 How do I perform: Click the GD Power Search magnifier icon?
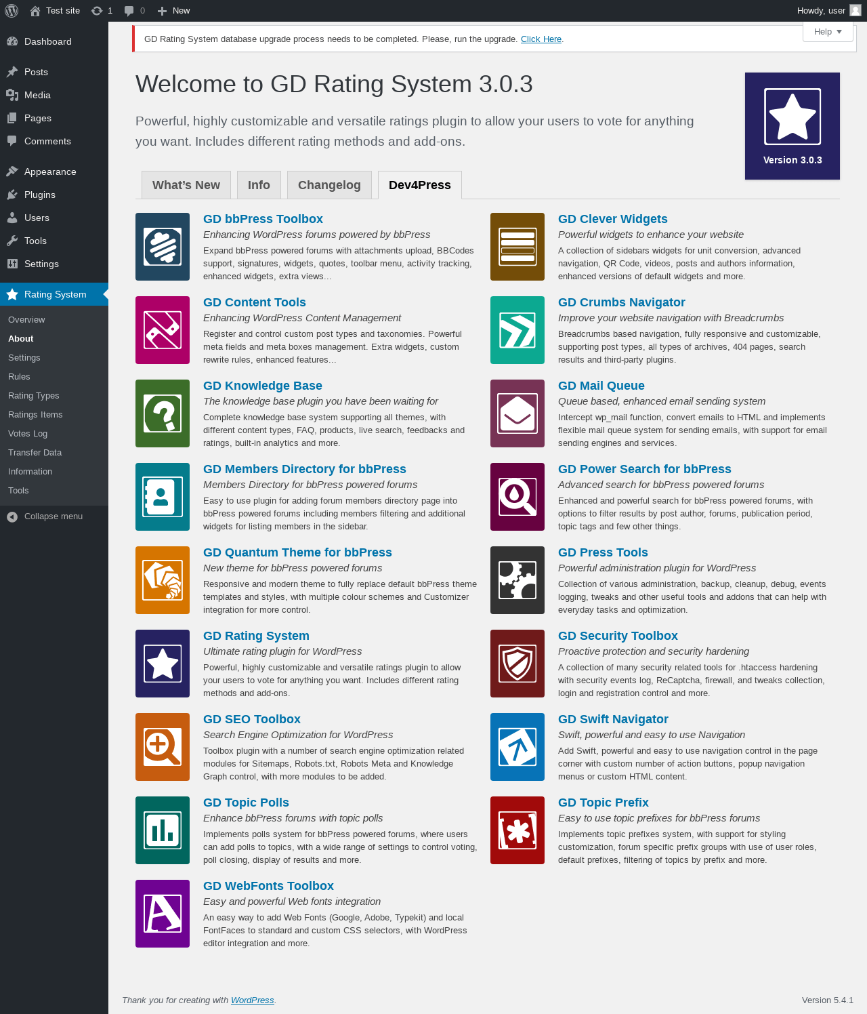point(517,497)
